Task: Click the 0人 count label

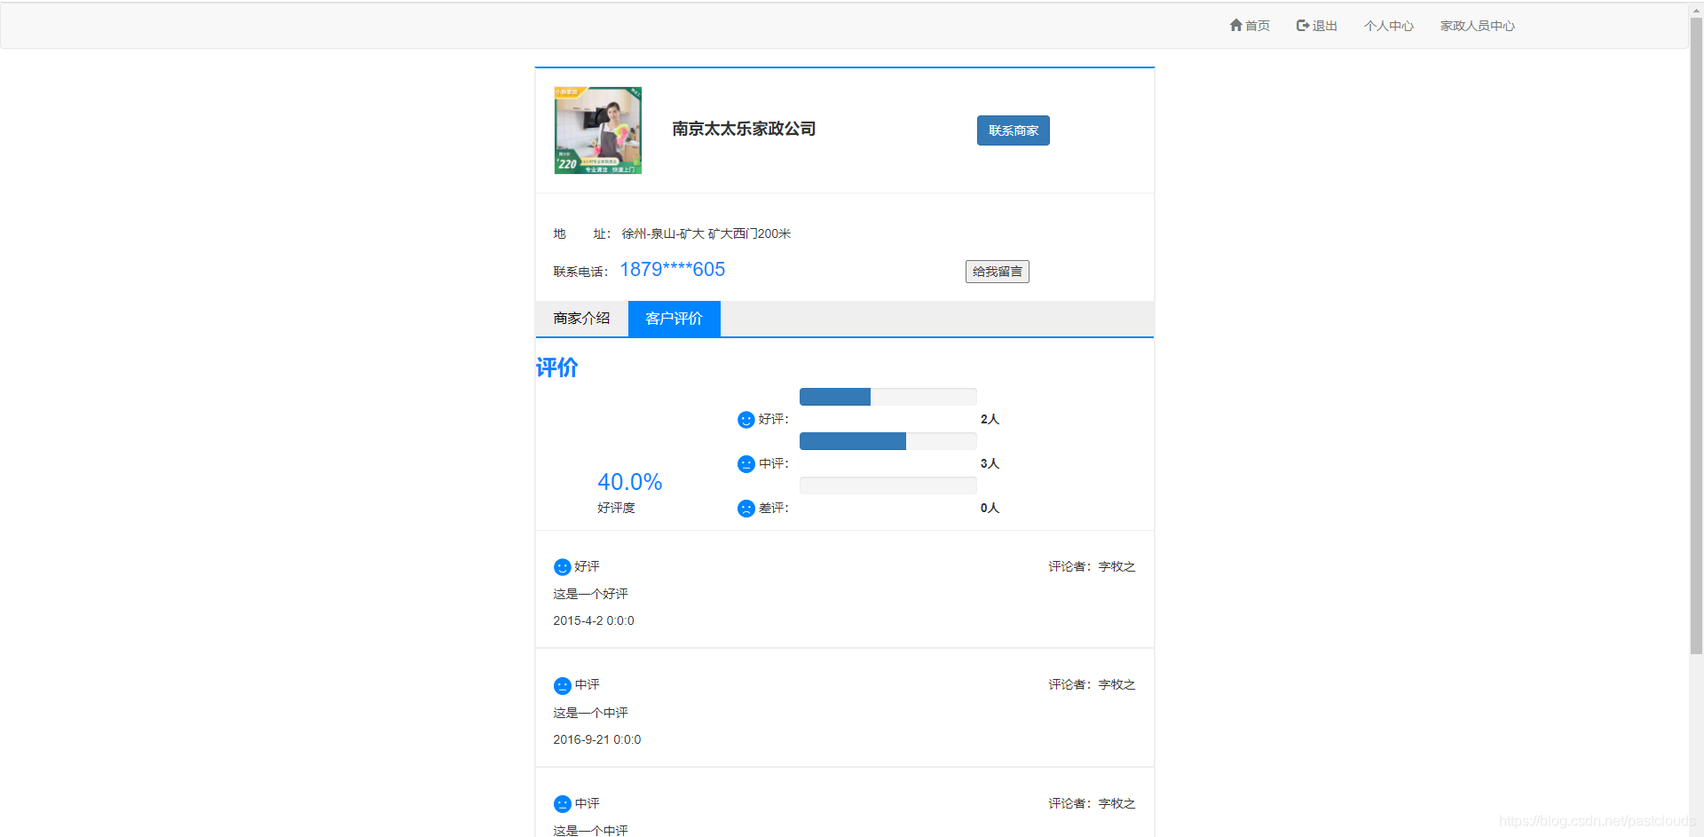Action: pyautogui.click(x=990, y=508)
